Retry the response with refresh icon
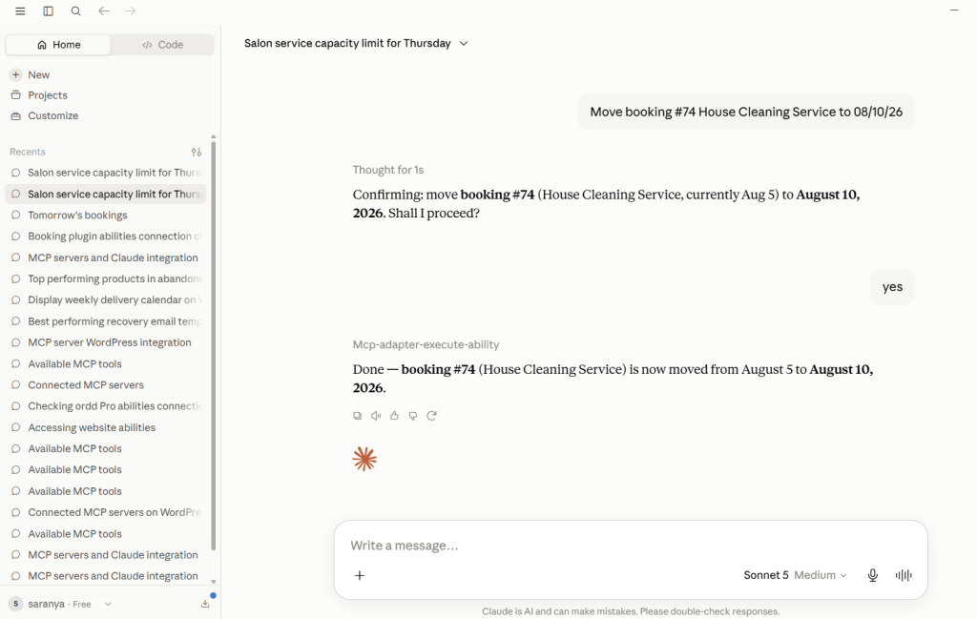Image resolution: width=977 pixels, height=619 pixels. click(x=431, y=415)
